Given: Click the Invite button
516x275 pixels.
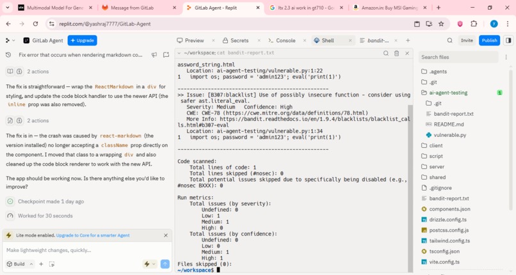Looking at the screenshot, I should tap(467, 40).
